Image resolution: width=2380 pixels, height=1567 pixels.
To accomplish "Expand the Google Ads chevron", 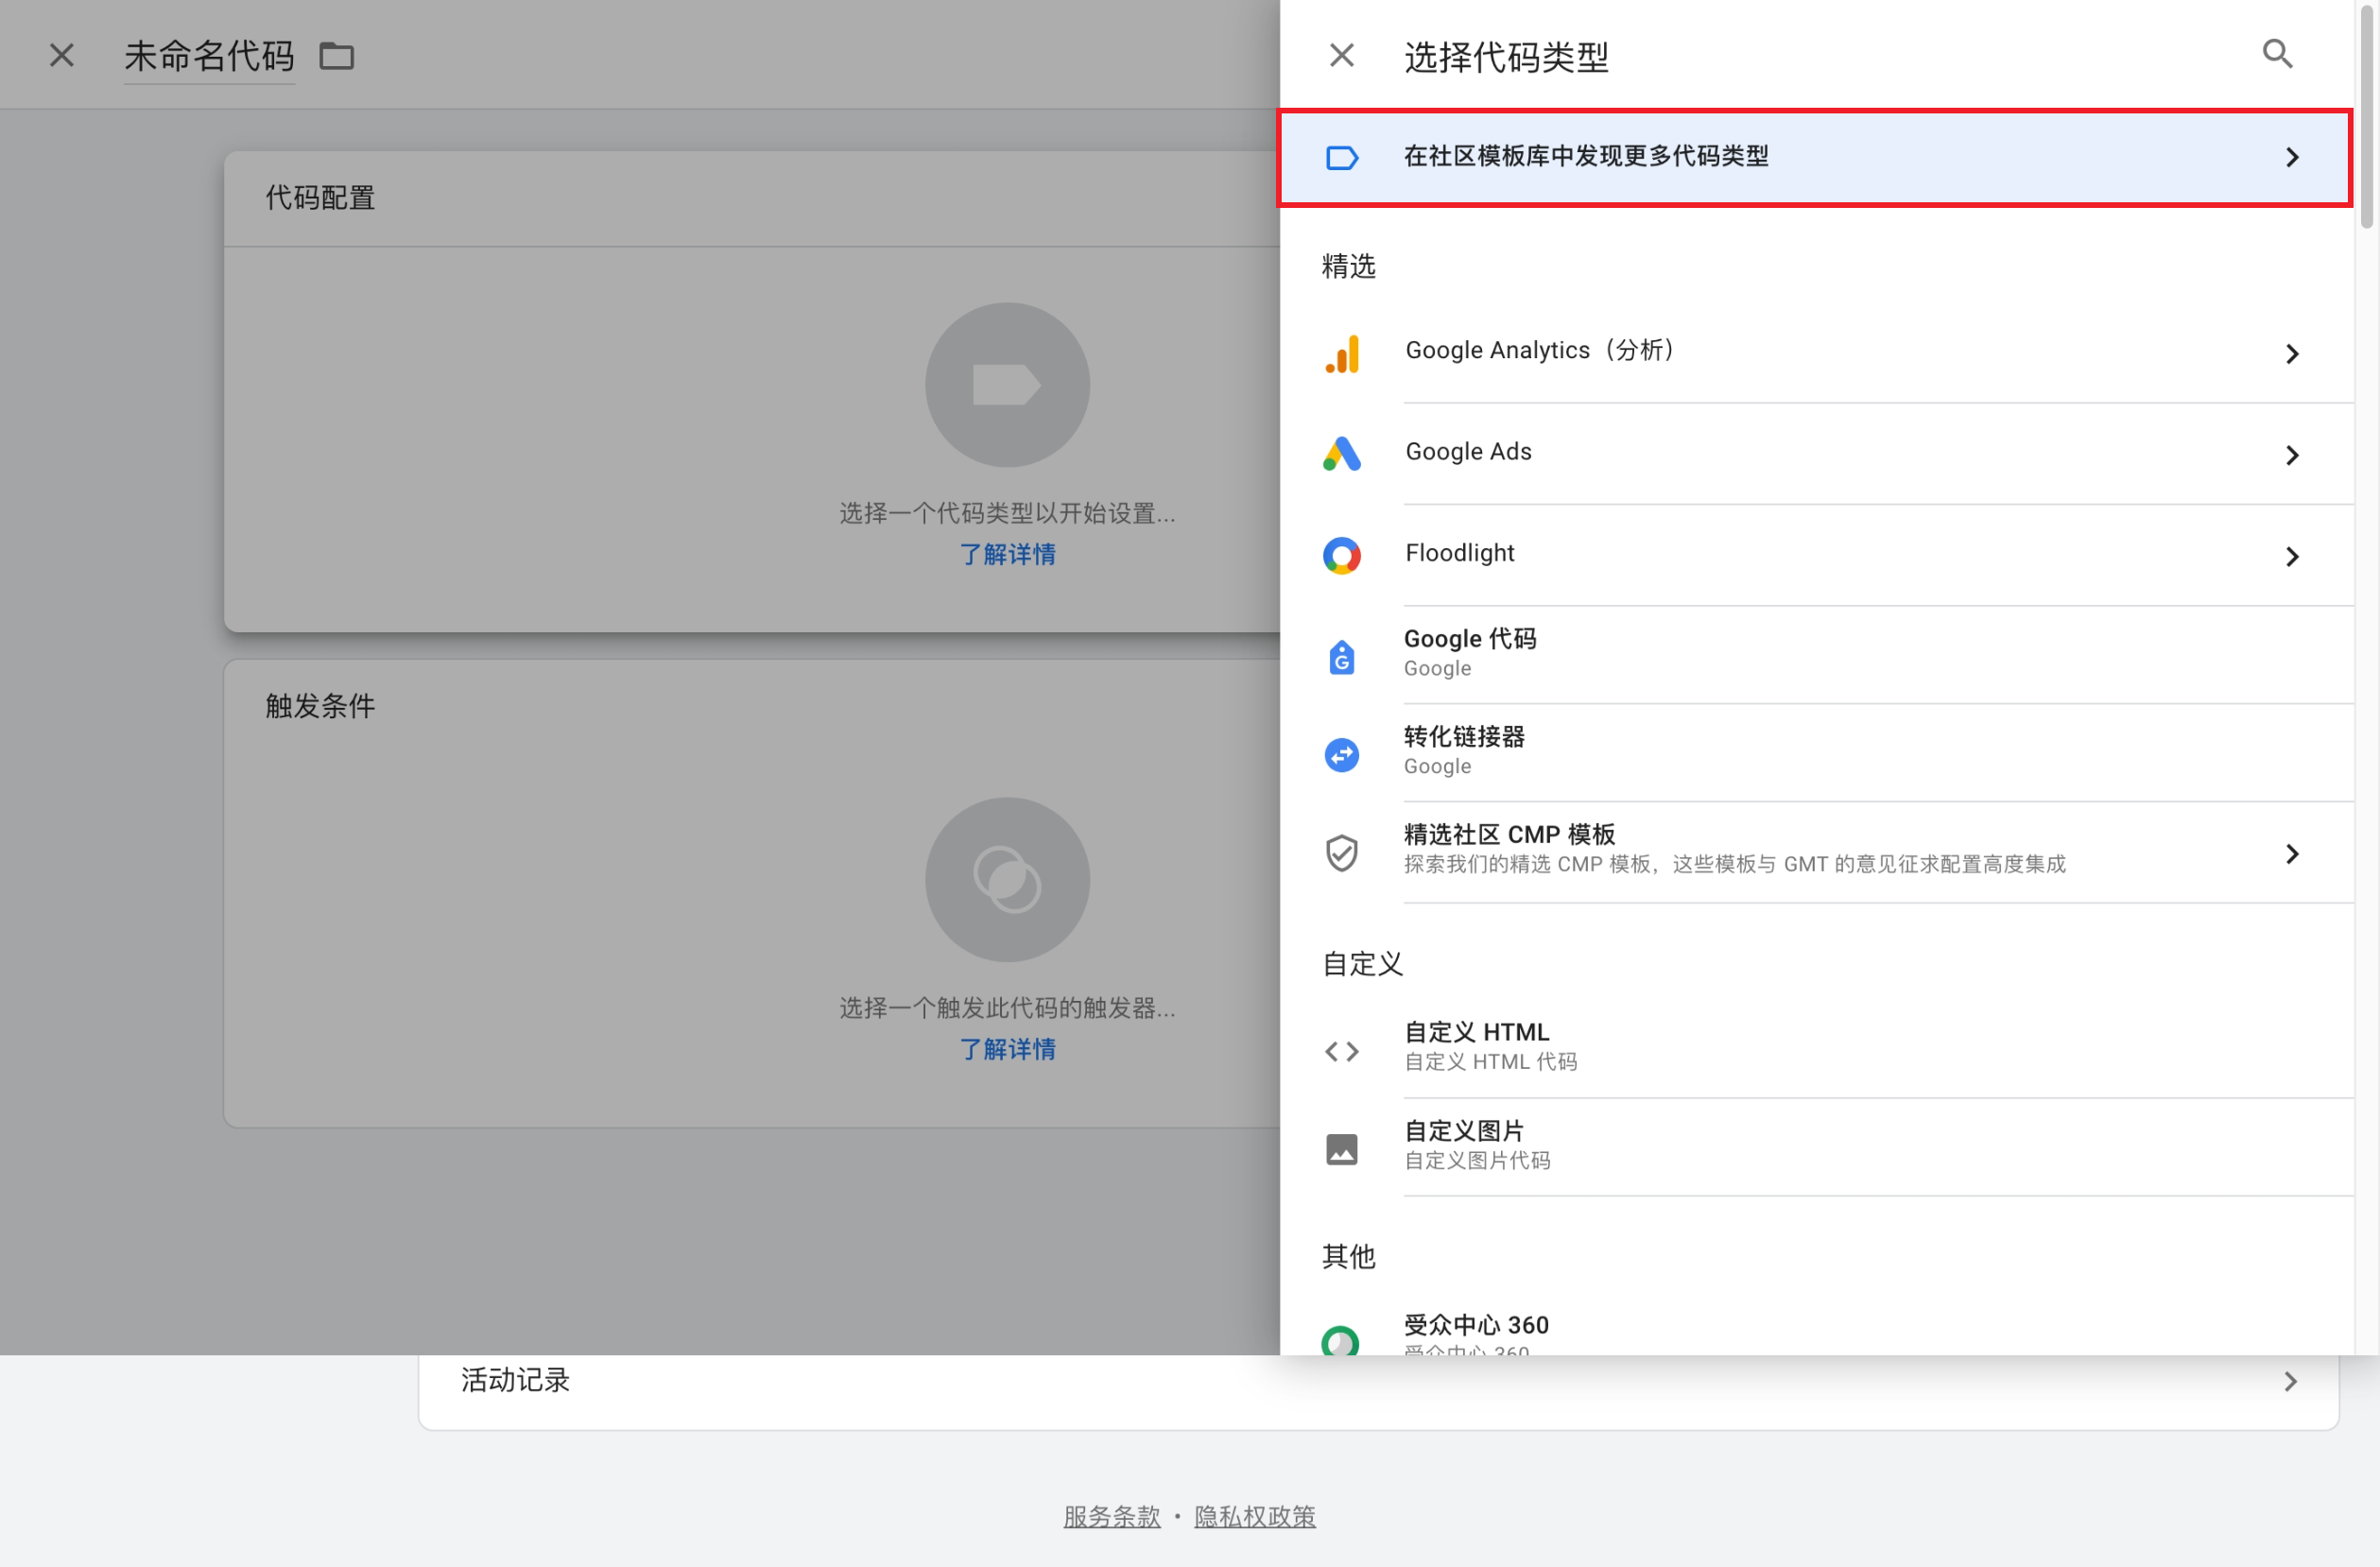I will point(2293,454).
